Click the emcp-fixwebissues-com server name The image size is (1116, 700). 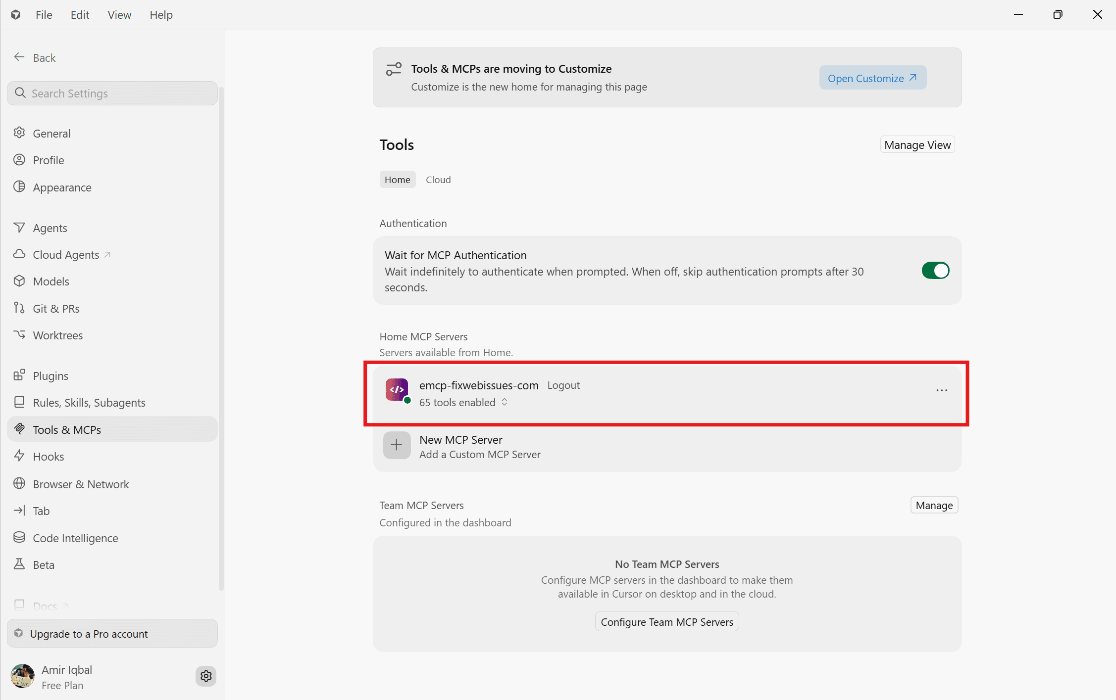pos(479,385)
